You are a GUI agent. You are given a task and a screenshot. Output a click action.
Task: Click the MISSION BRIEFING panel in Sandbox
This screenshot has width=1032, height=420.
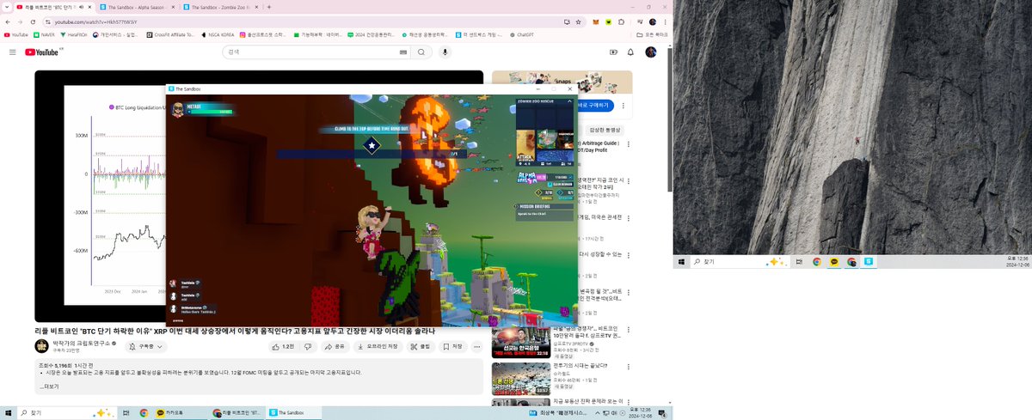(x=544, y=211)
